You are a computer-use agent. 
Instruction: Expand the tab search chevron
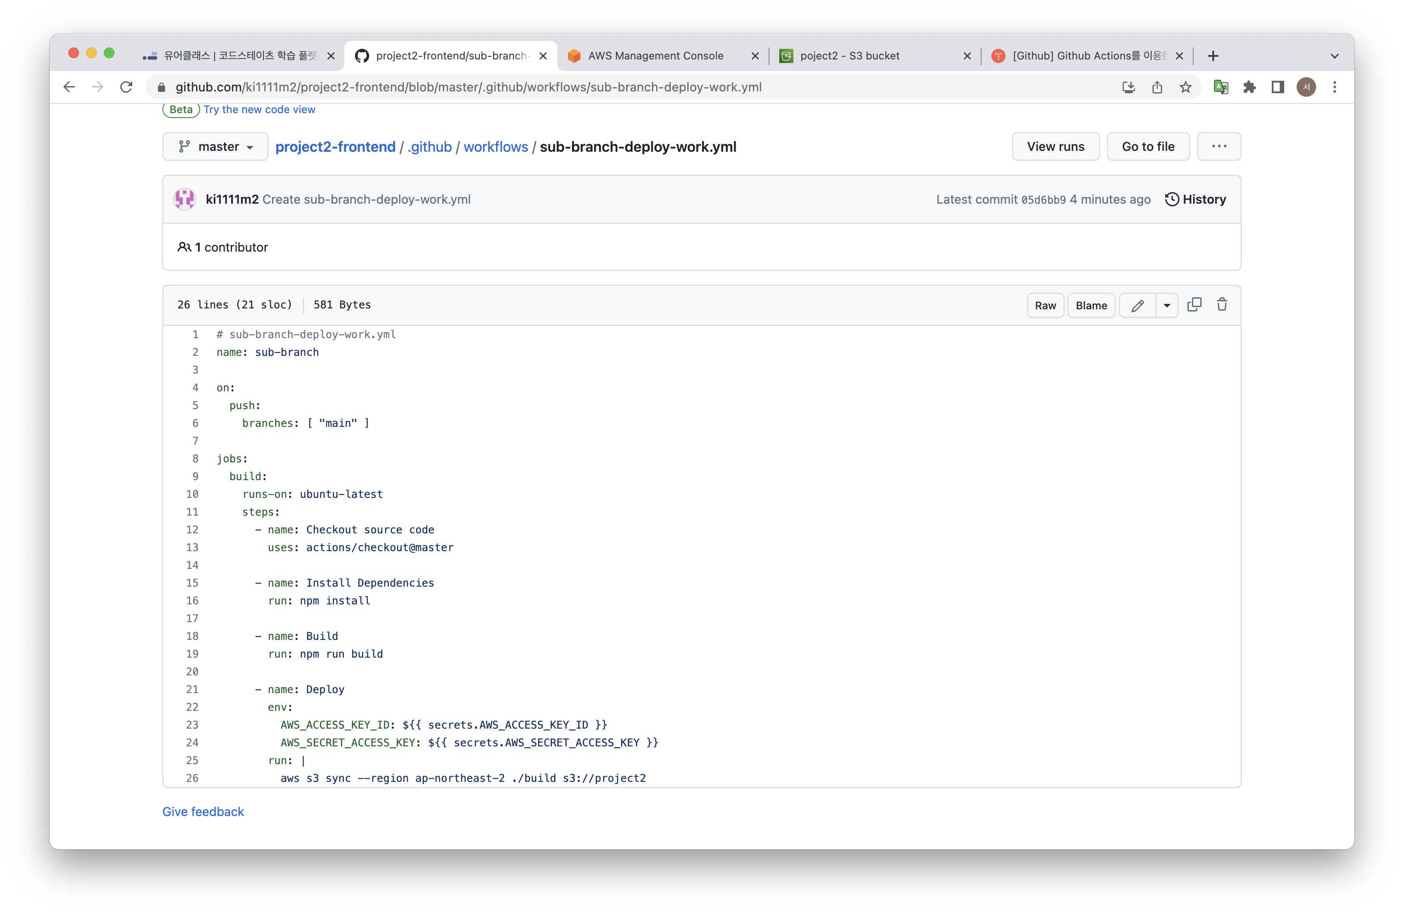1334,56
